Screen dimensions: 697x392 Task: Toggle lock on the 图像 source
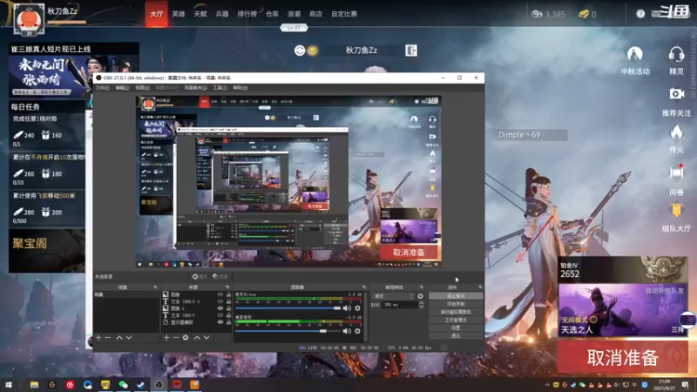click(228, 294)
